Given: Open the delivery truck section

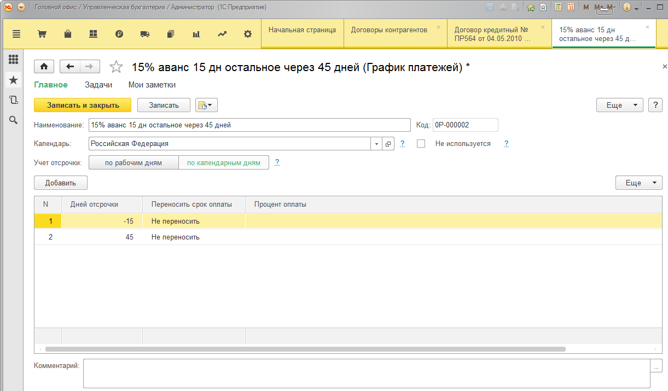Looking at the screenshot, I should click(145, 34).
